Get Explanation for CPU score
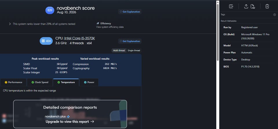The height and width of the screenshot is (129, 278). [130, 41]
